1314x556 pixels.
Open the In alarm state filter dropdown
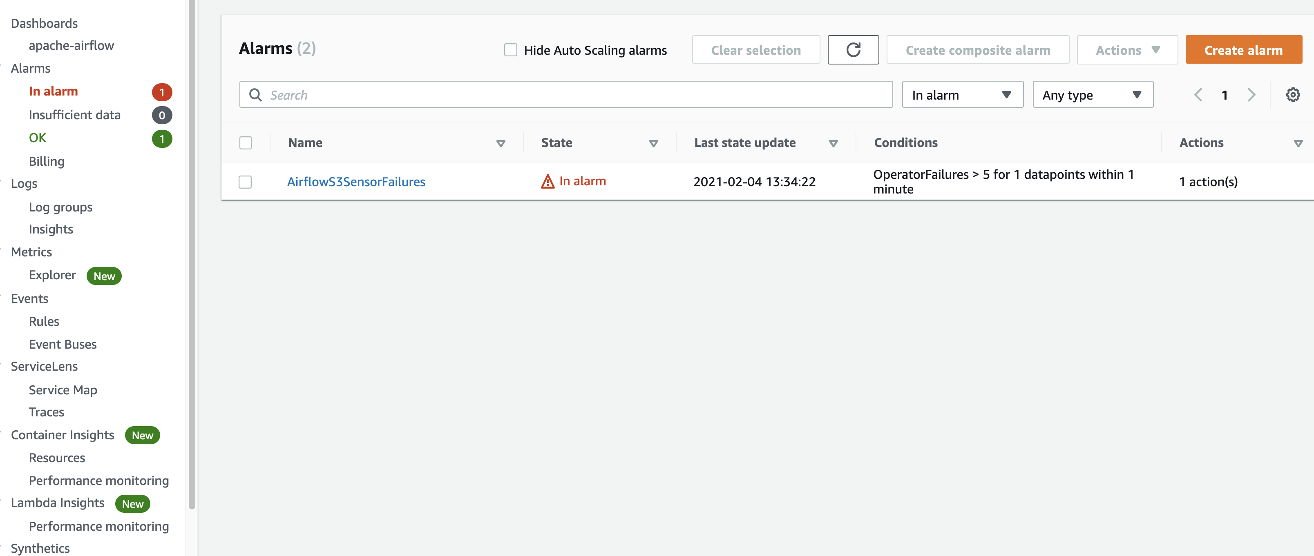pos(962,95)
